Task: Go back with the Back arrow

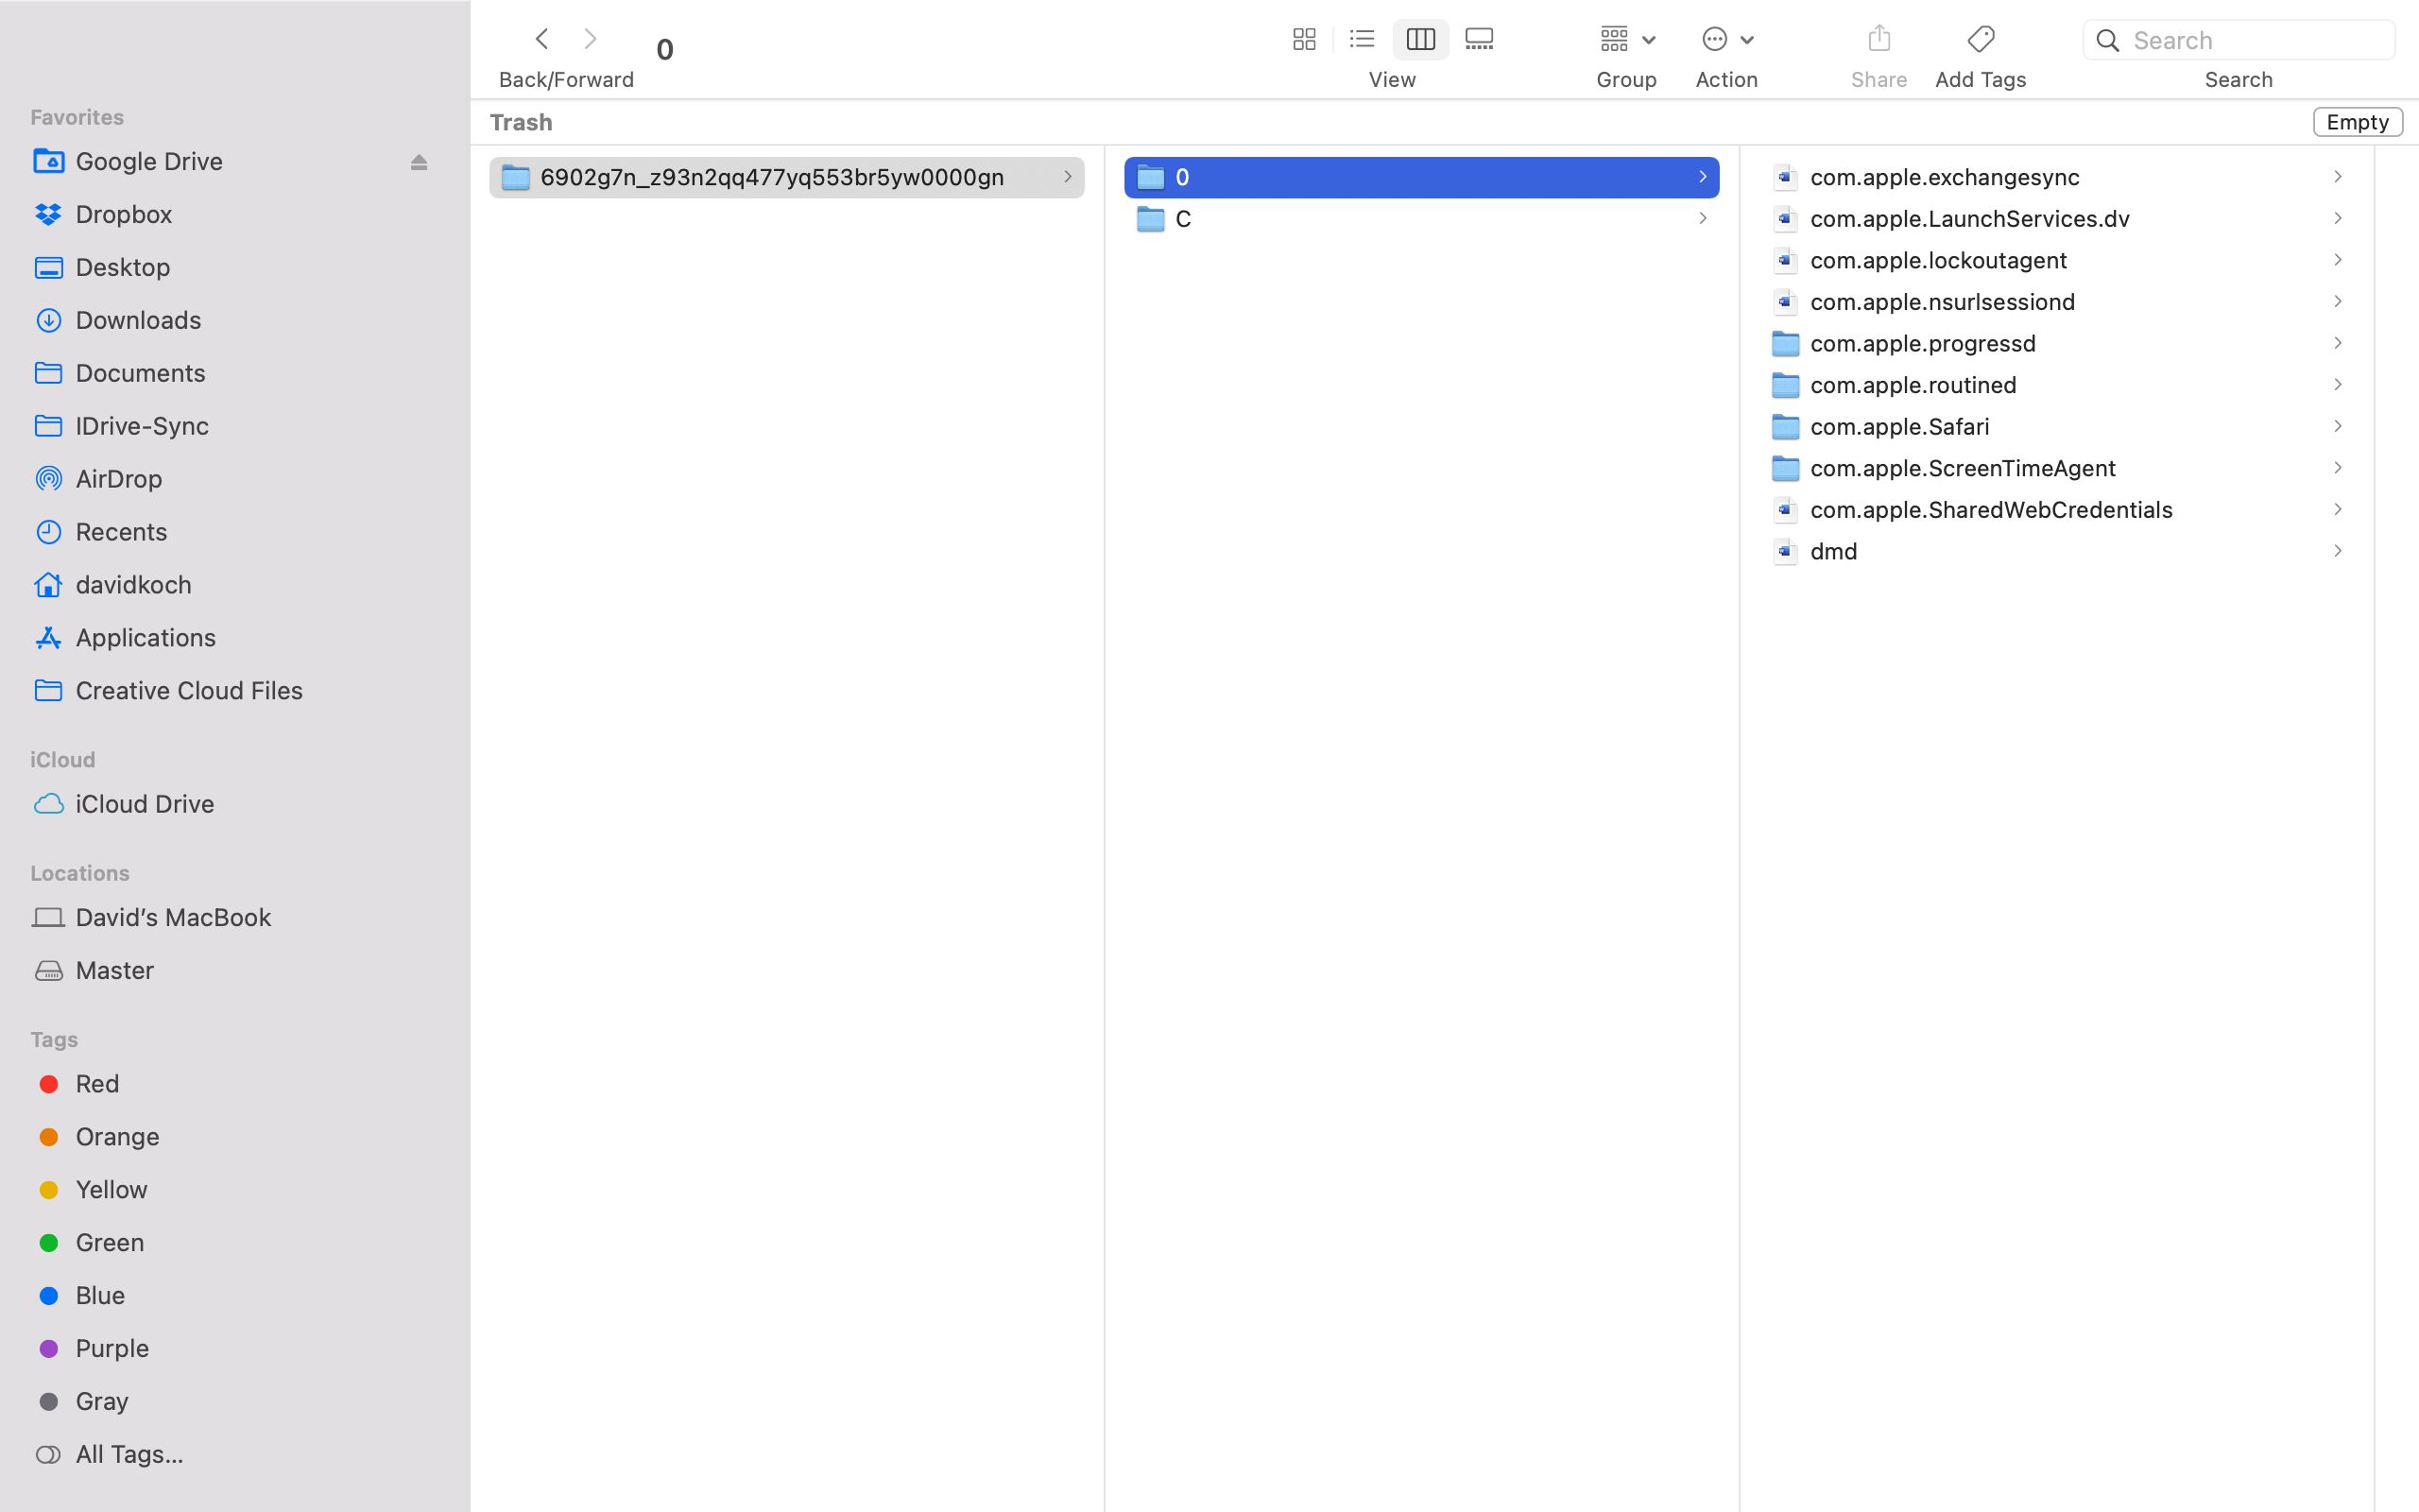Action: (x=541, y=39)
